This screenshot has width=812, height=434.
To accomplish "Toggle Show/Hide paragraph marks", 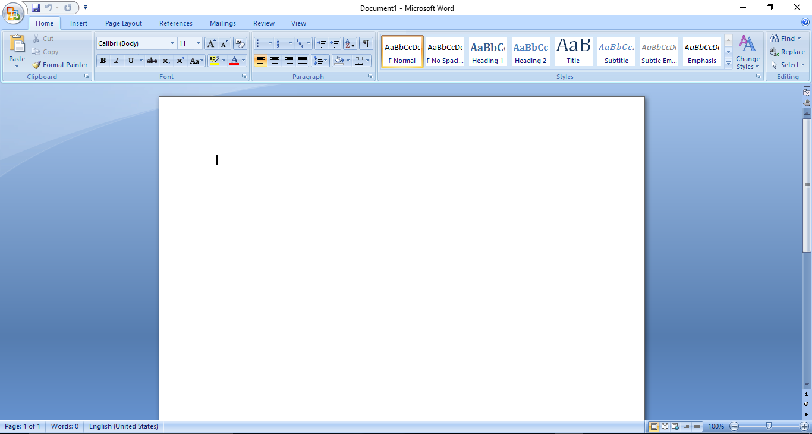I will click(x=366, y=43).
